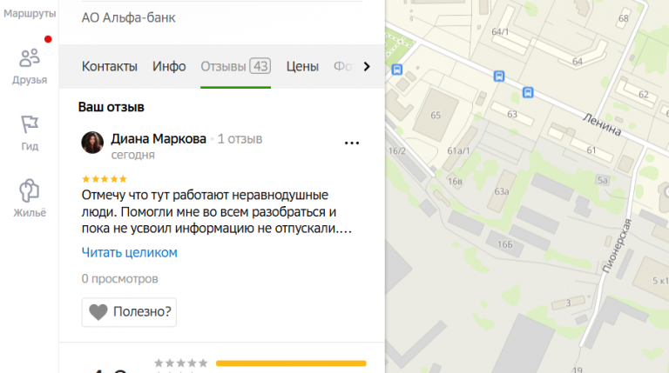The image size is (669, 373).
Task: Switch to the Цены tab
Action: point(302,66)
